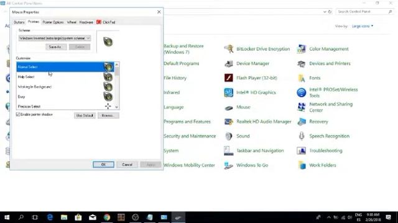Show hidden system tray icons chevron

pos(329,217)
